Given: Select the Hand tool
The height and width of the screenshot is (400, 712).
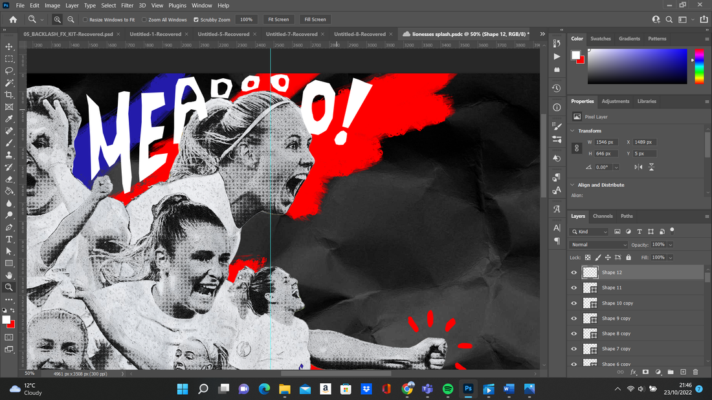Looking at the screenshot, I should click(9, 275).
